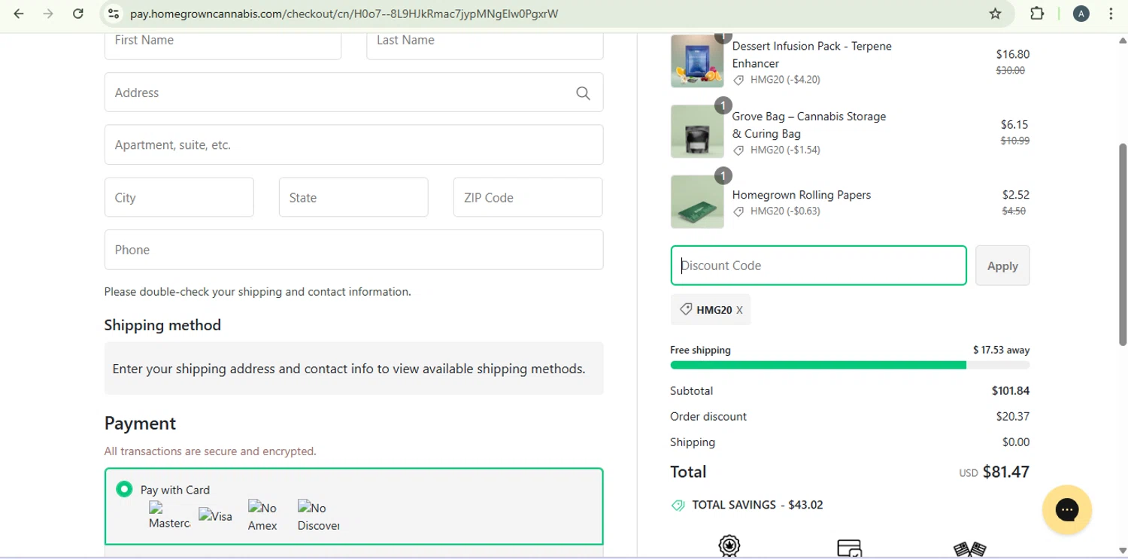Click the tag icon on HMG20 chip
The height and width of the screenshot is (559, 1128).
coord(685,309)
